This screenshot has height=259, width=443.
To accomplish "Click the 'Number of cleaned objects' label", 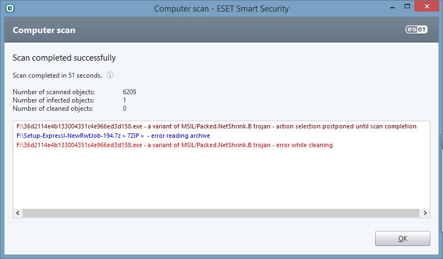I will pyautogui.click(x=53, y=109).
